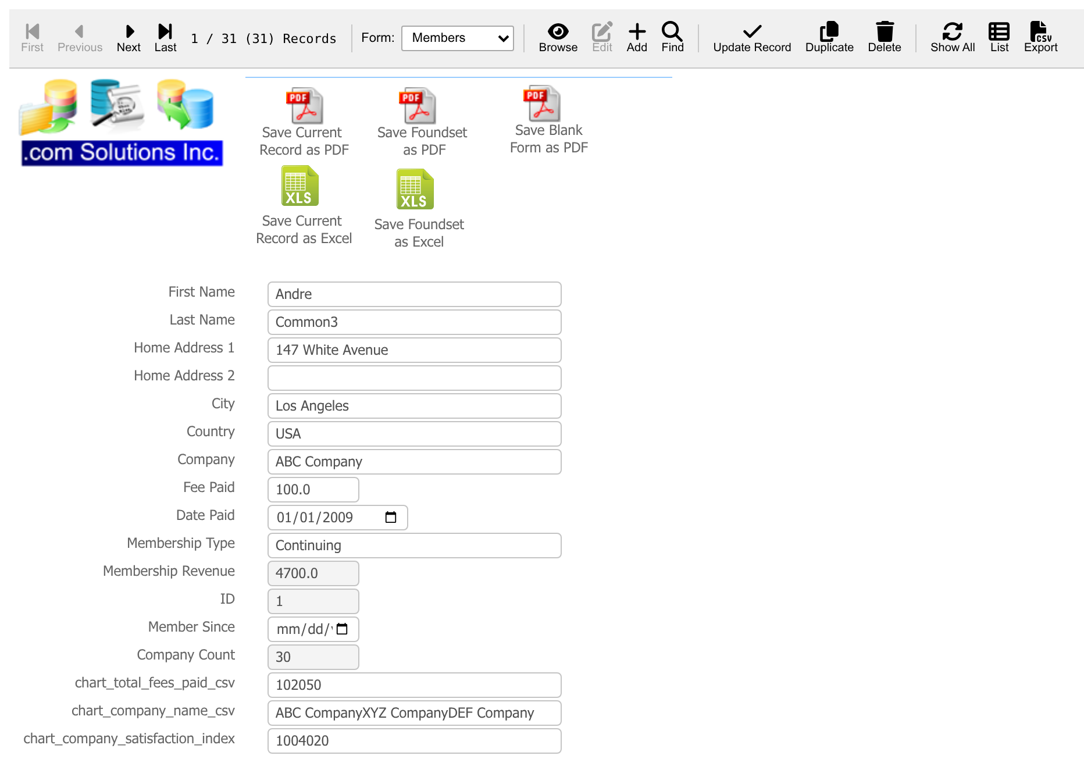
Task: Click the 'Membership Type' label
Action: [x=181, y=543]
